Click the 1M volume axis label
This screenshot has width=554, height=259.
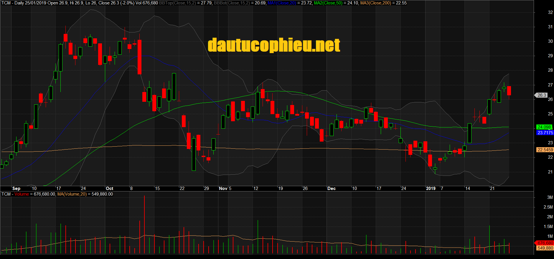(x=550, y=236)
